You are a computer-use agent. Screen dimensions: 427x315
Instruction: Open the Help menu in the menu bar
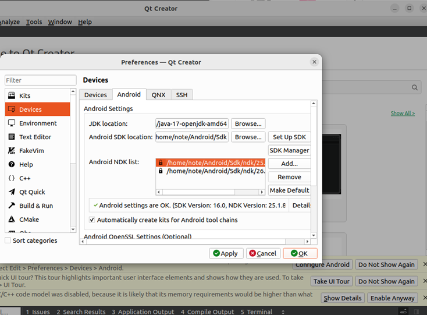(x=85, y=22)
